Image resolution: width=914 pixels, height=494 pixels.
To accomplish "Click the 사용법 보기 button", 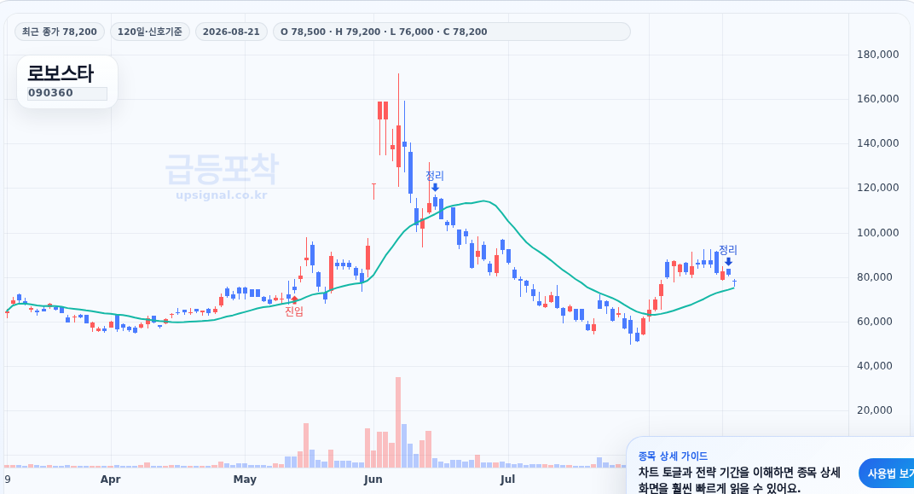I will pos(888,474).
